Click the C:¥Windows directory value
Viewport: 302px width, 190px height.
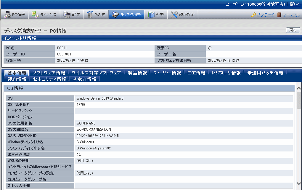pyautogui.click(x=85, y=142)
